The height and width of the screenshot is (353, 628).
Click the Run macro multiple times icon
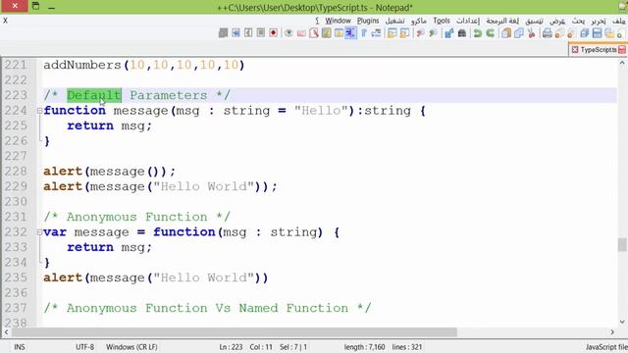coord(235,33)
